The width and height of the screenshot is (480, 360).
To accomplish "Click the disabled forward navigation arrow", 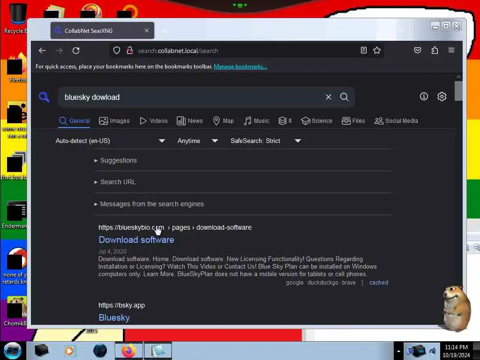I will 59,51.
